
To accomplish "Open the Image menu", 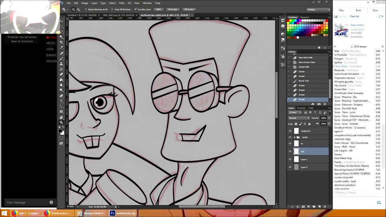I will click(x=84, y=3).
